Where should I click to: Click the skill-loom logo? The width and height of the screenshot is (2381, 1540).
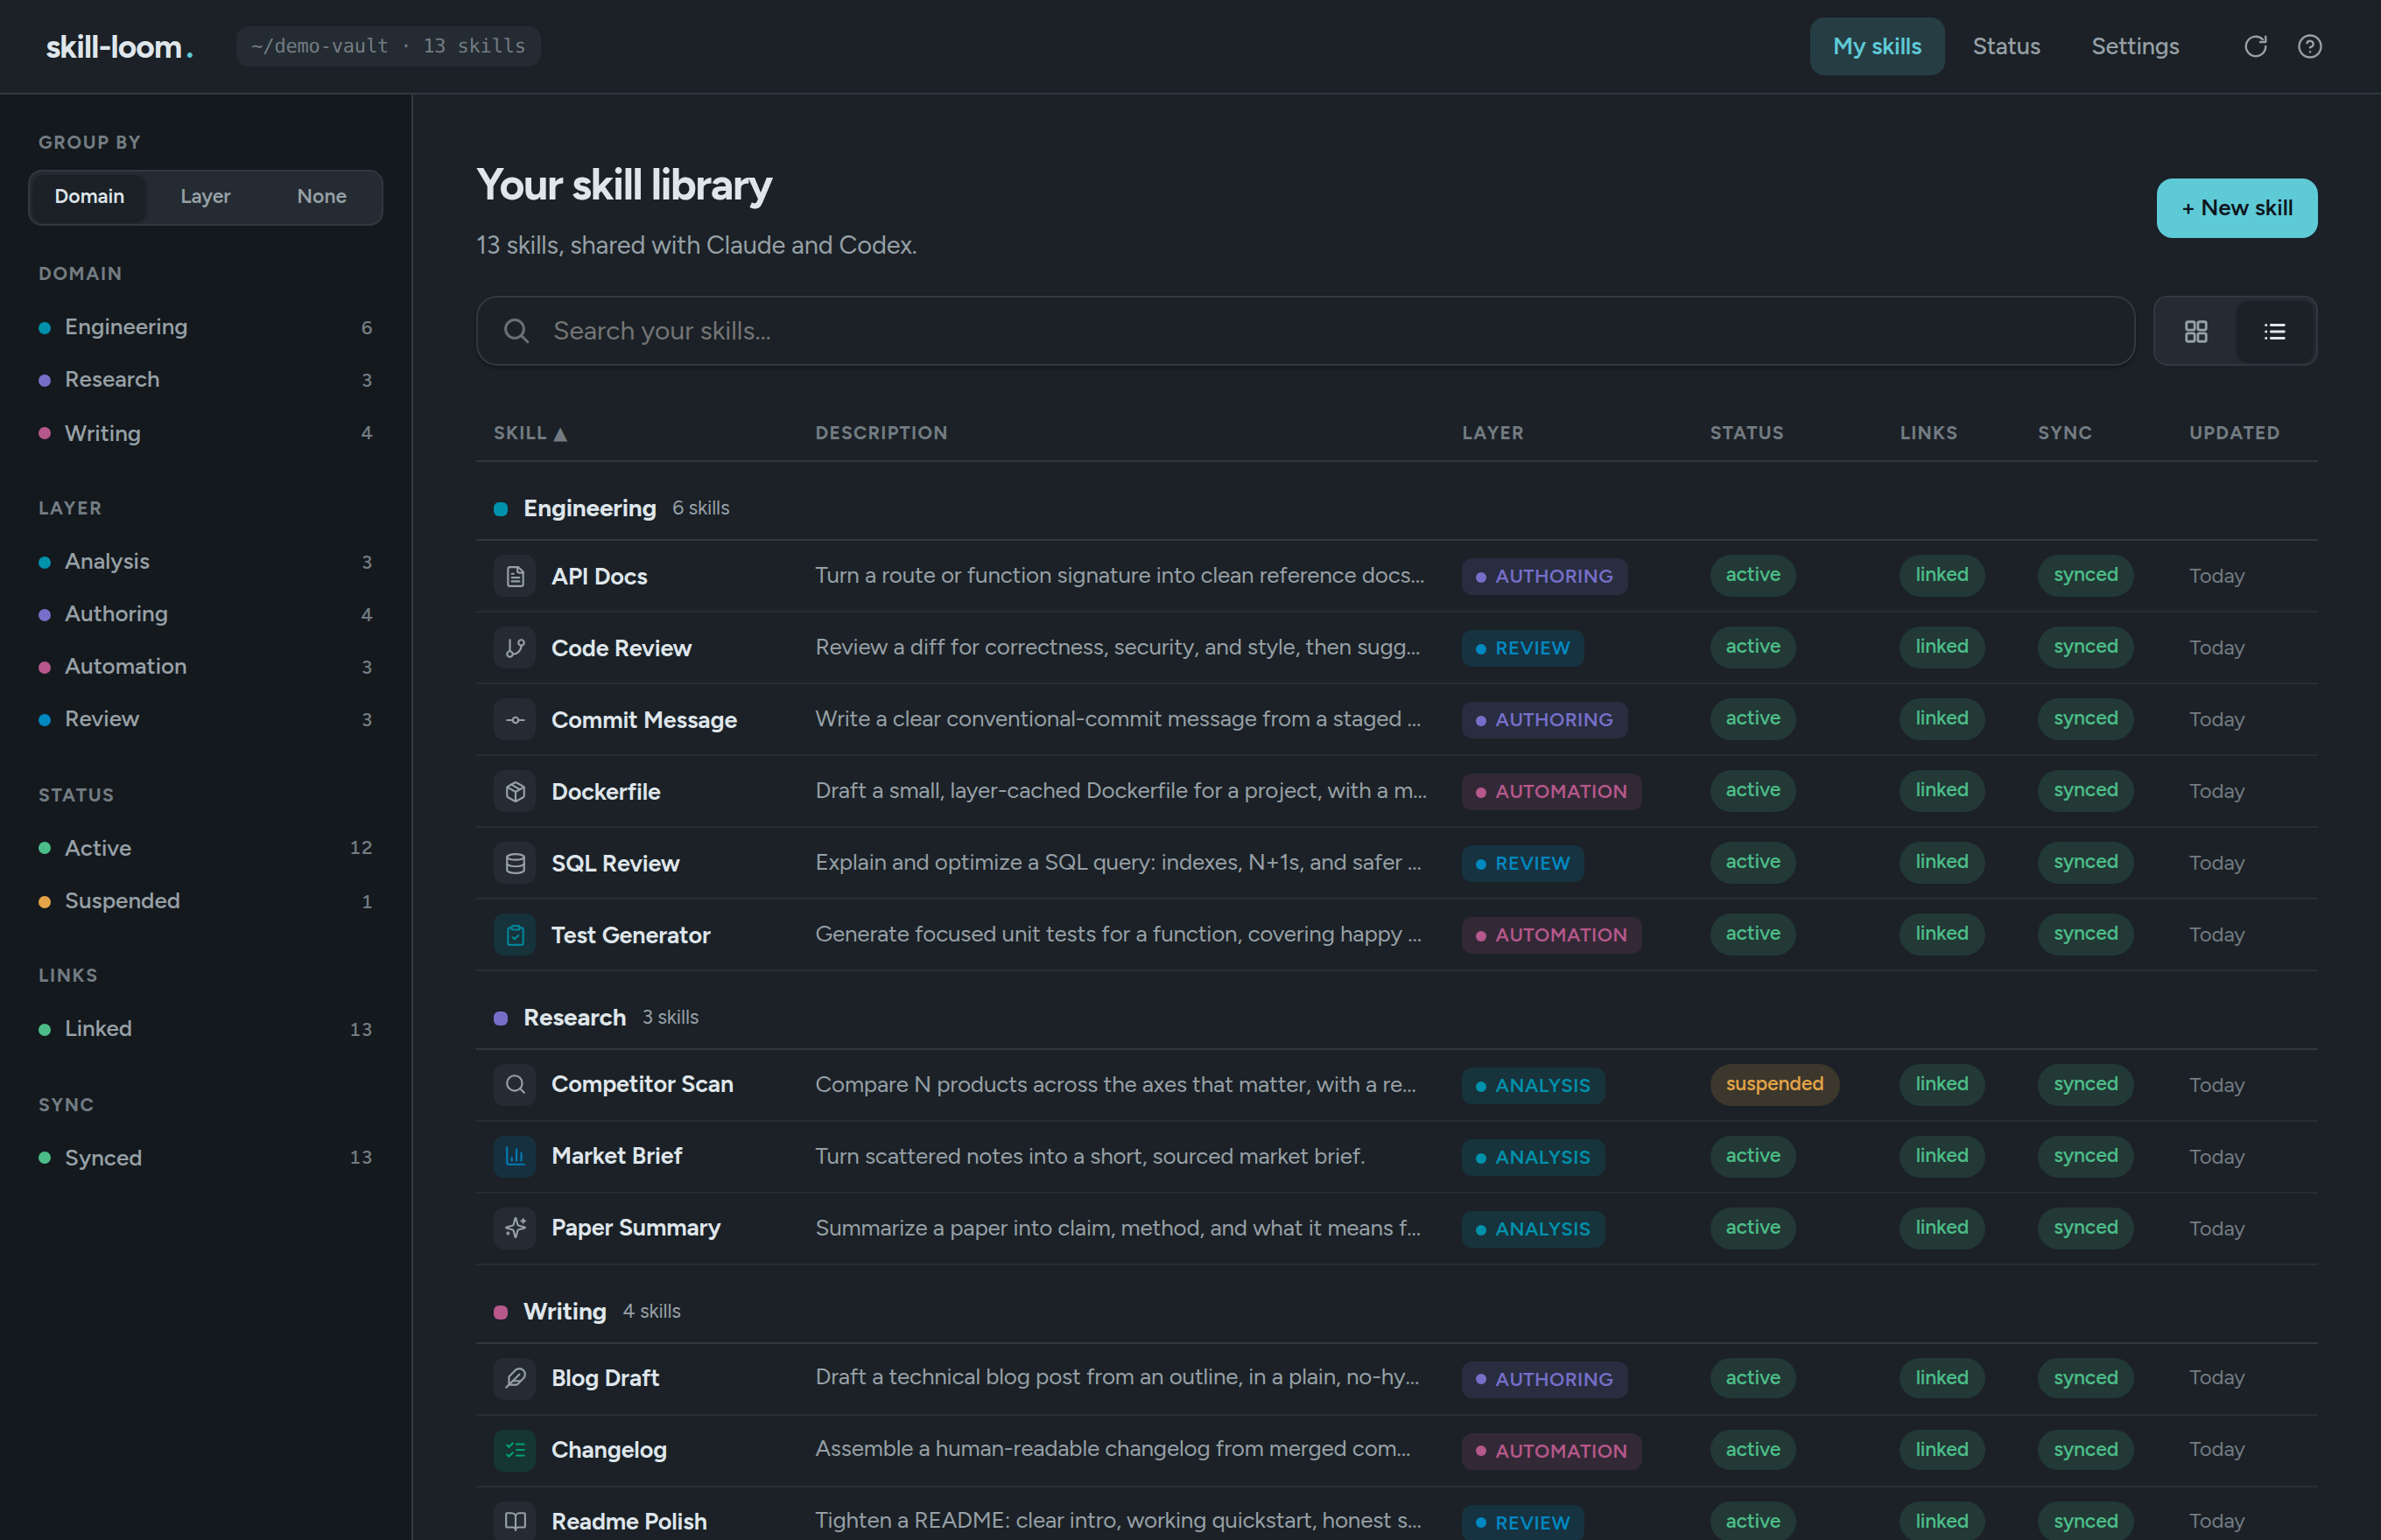pos(119,46)
